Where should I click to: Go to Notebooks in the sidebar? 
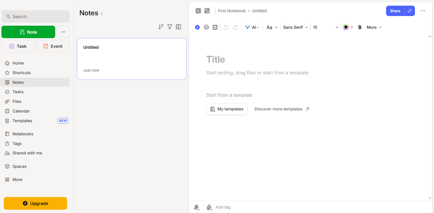[23, 134]
